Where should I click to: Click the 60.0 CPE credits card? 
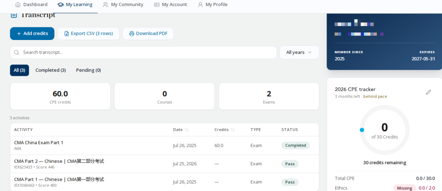point(60,96)
